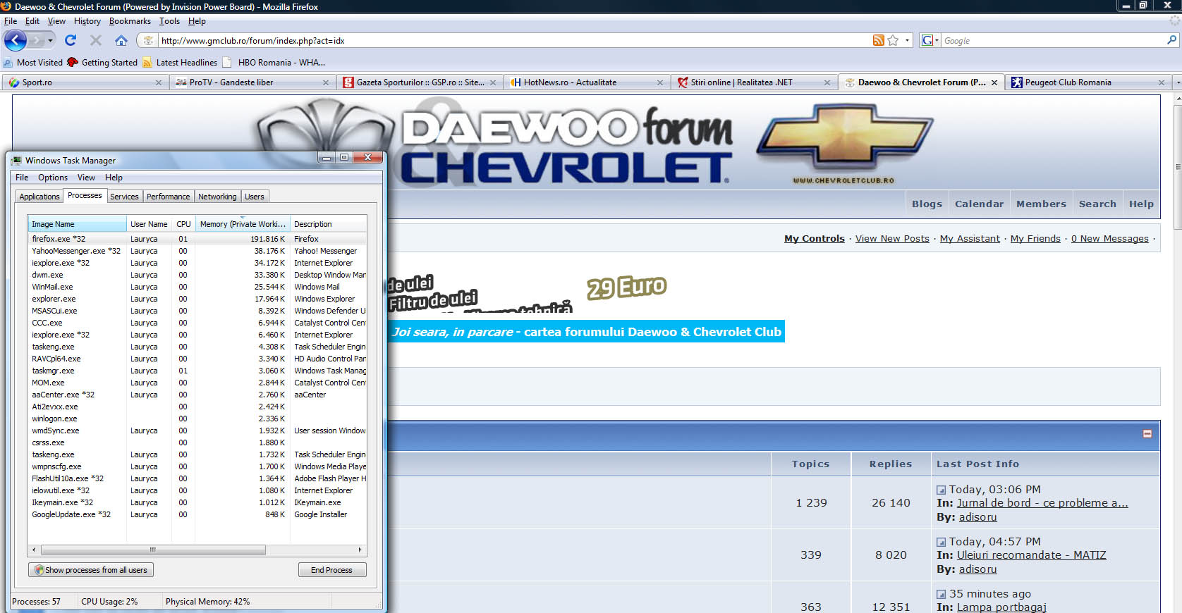Viewport: 1182px width, 613px height.
Task: Click View New Posts link
Action: [892, 239]
